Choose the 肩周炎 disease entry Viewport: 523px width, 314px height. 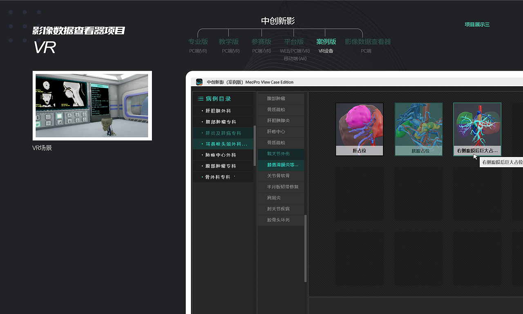[281, 198]
